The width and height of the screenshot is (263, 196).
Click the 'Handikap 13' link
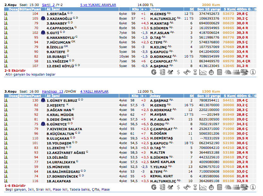(52, 91)
